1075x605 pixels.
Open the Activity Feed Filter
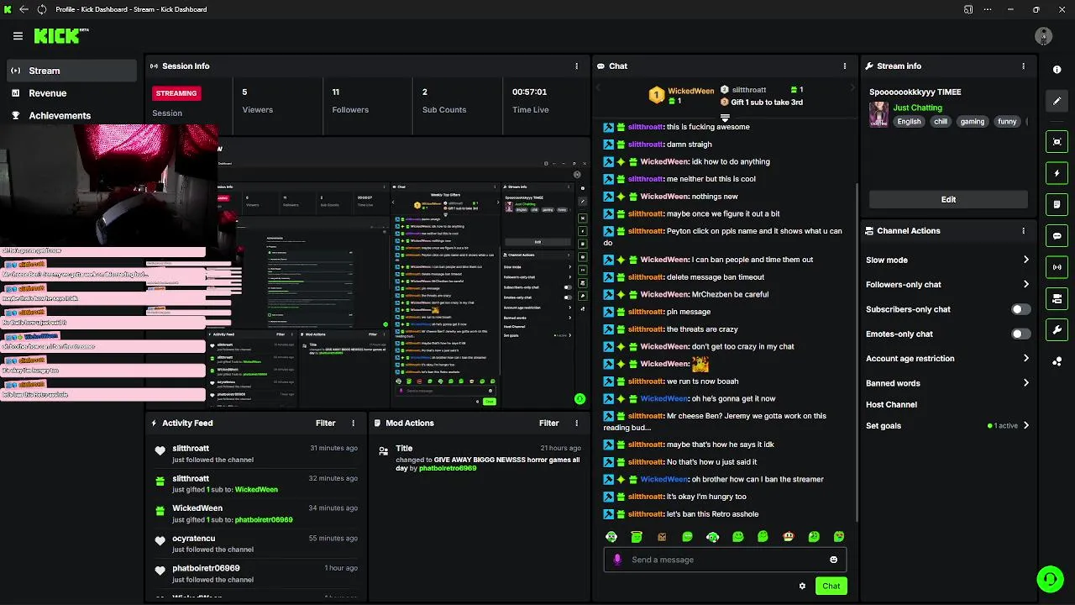point(325,423)
